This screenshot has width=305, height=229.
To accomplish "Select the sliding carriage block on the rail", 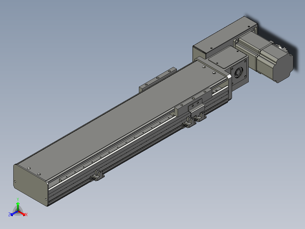I will 194,102.
